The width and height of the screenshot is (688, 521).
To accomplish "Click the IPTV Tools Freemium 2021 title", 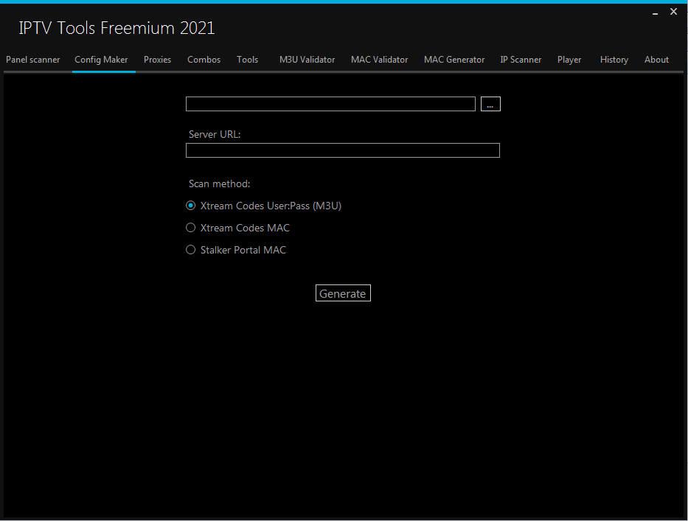I will click(117, 28).
